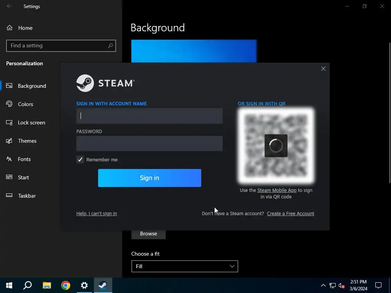Screen dimensions: 391x293
Task: Click the Steam taskbar icon
Action: (103, 285)
